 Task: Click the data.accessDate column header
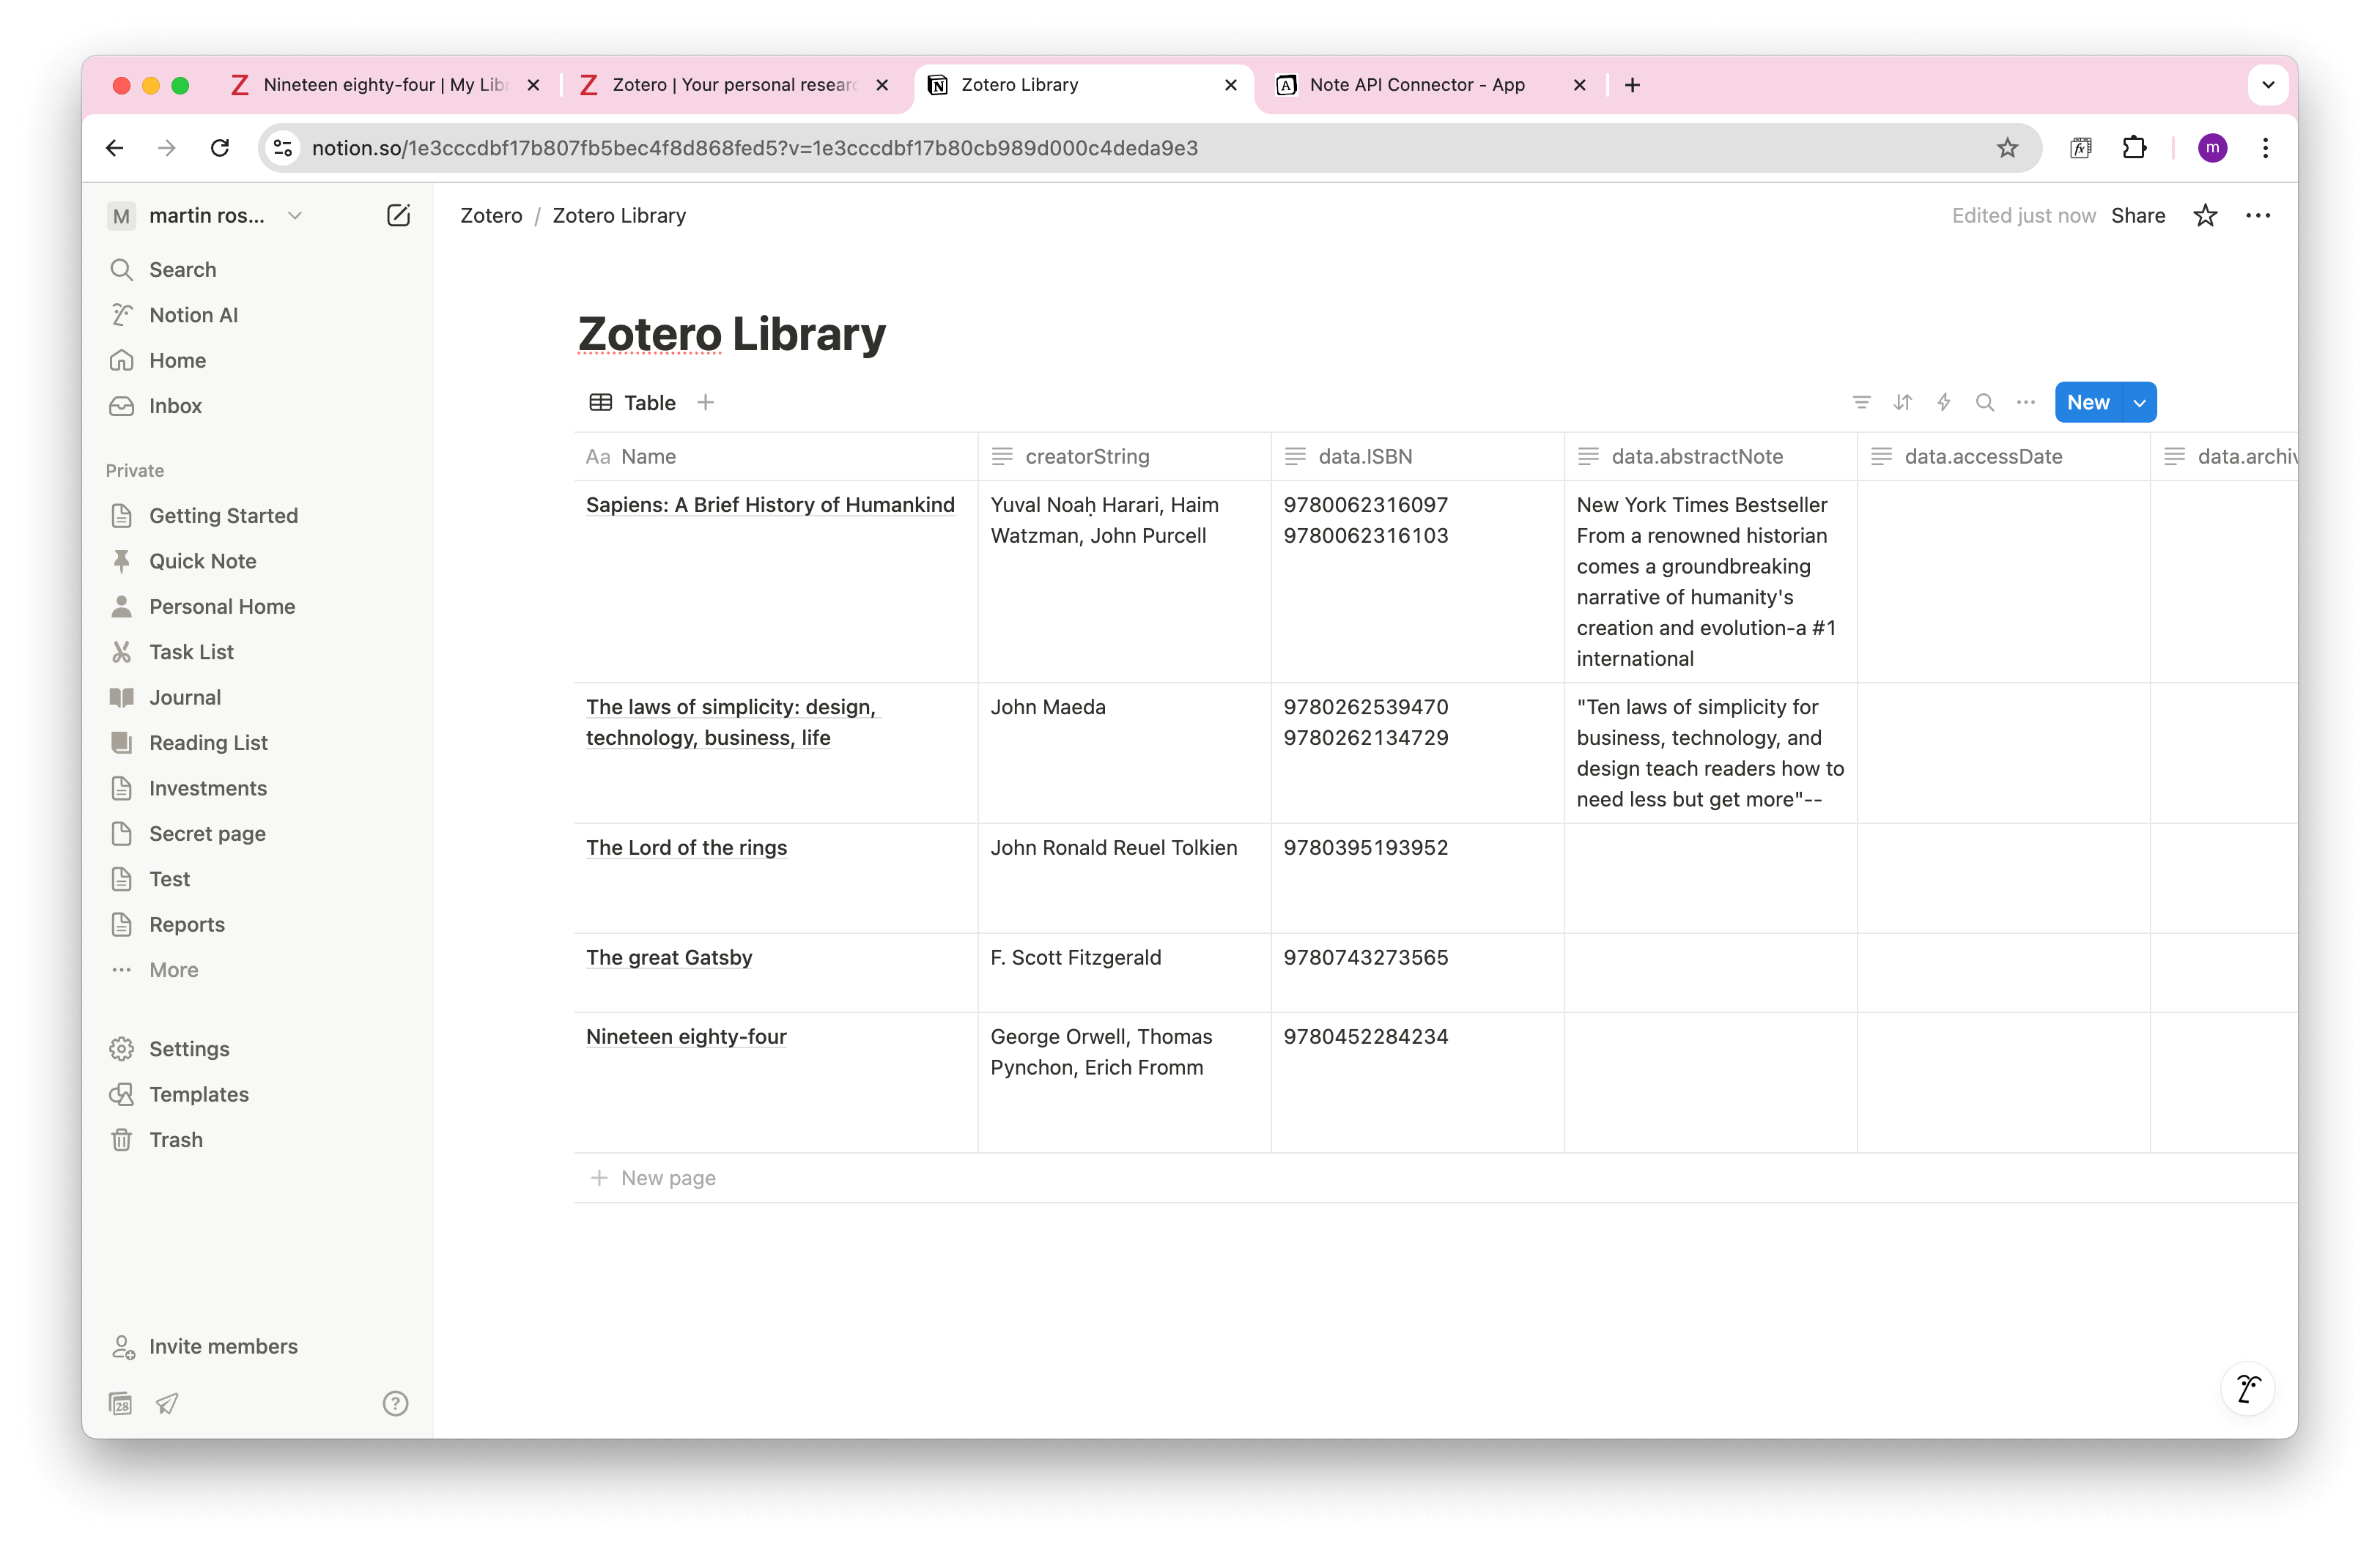(2003, 457)
